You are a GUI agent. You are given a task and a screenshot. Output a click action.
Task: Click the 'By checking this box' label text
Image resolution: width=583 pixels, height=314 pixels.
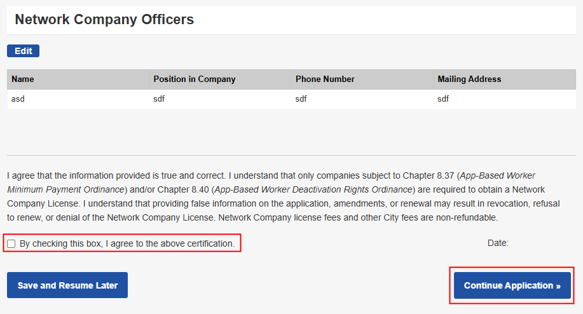(127, 243)
